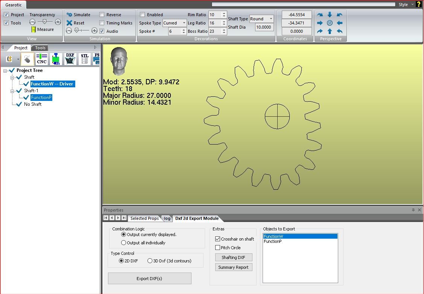The width and height of the screenshot is (424, 294).
Task: Open the DXF export tool icon
Action: coord(70,59)
